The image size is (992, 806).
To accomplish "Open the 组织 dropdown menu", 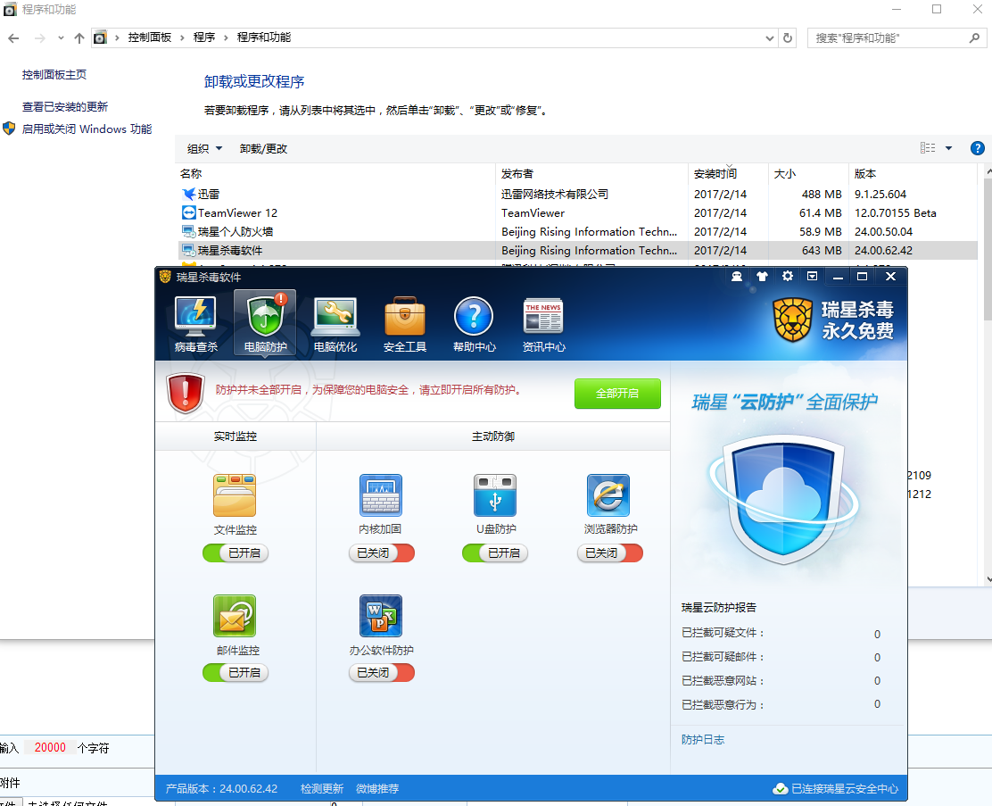I will [x=205, y=149].
